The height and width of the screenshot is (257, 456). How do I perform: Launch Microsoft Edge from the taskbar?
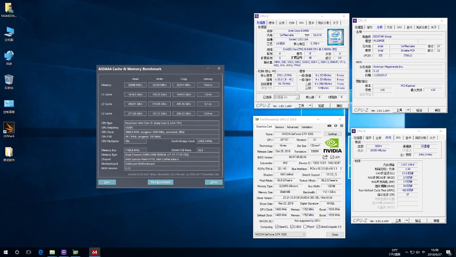(41, 252)
